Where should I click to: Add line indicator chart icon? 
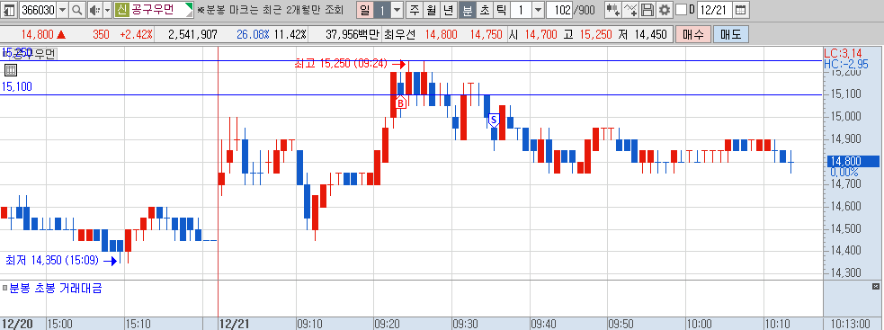coord(631,10)
